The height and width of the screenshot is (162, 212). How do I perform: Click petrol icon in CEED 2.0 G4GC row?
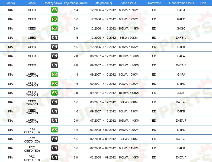[54, 28]
